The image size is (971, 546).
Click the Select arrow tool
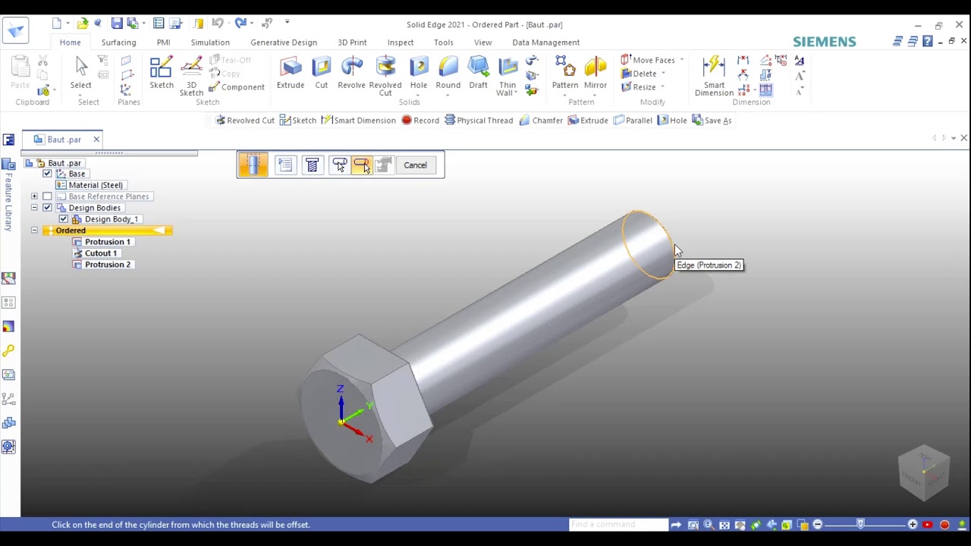(x=81, y=73)
